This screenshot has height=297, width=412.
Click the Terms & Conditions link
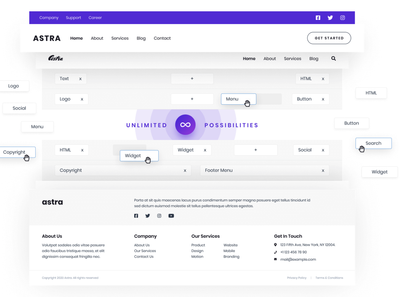[x=329, y=278]
